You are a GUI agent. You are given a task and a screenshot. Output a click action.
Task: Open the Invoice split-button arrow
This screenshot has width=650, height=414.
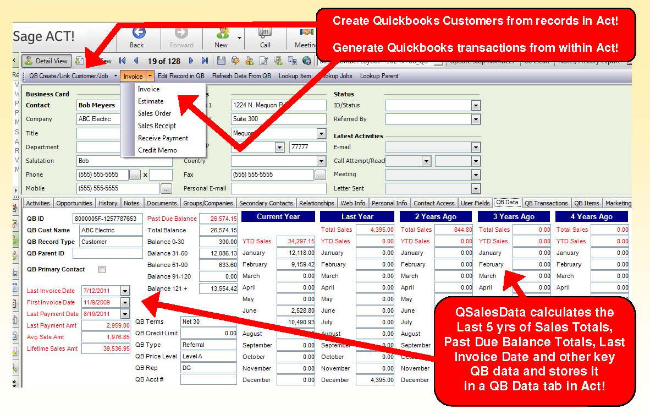coord(150,76)
